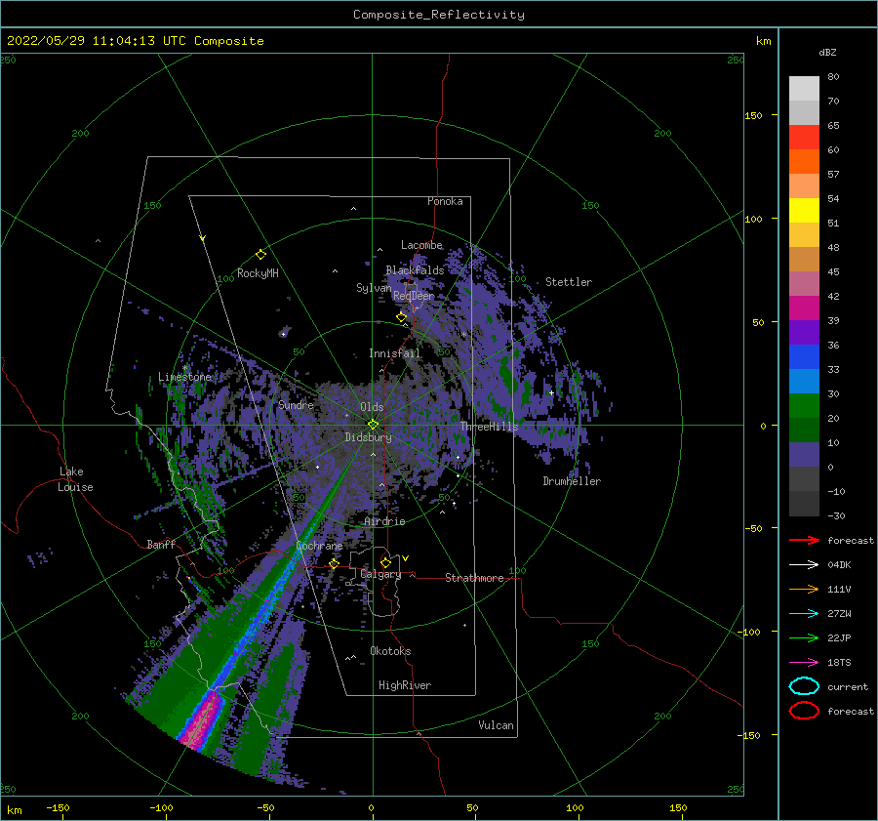Image resolution: width=878 pixels, height=821 pixels.
Task: Click the Cochrane town label
Action: [x=319, y=546]
